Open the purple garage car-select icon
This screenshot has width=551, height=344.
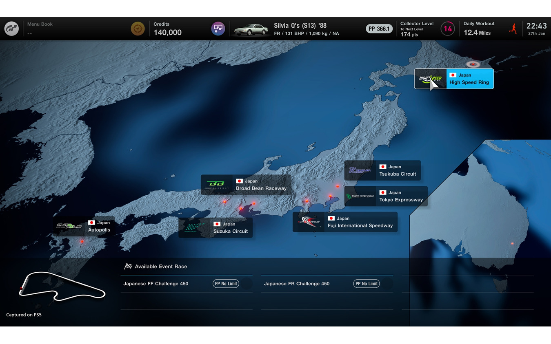click(218, 29)
